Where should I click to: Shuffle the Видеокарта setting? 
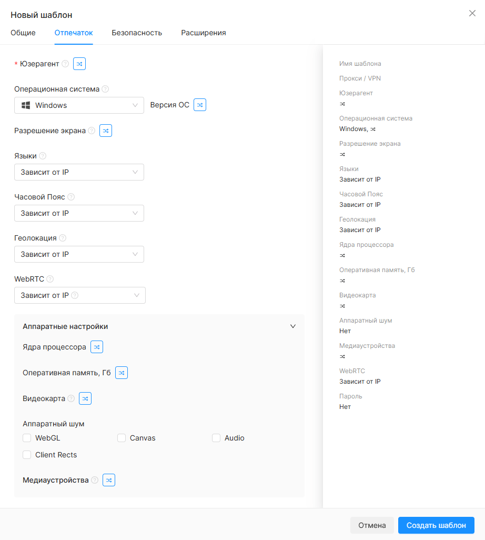(x=85, y=398)
